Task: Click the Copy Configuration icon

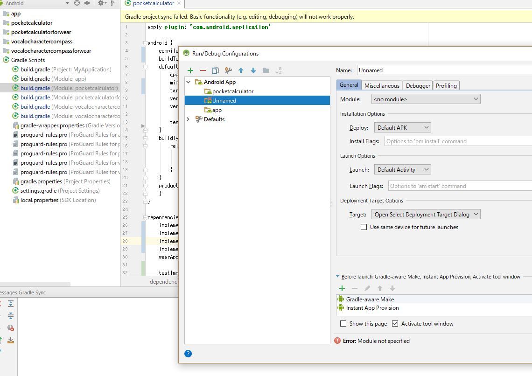Action: (x=216, y=70)
